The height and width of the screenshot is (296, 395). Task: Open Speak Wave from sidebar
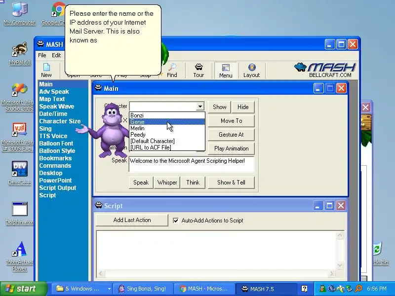57,106
